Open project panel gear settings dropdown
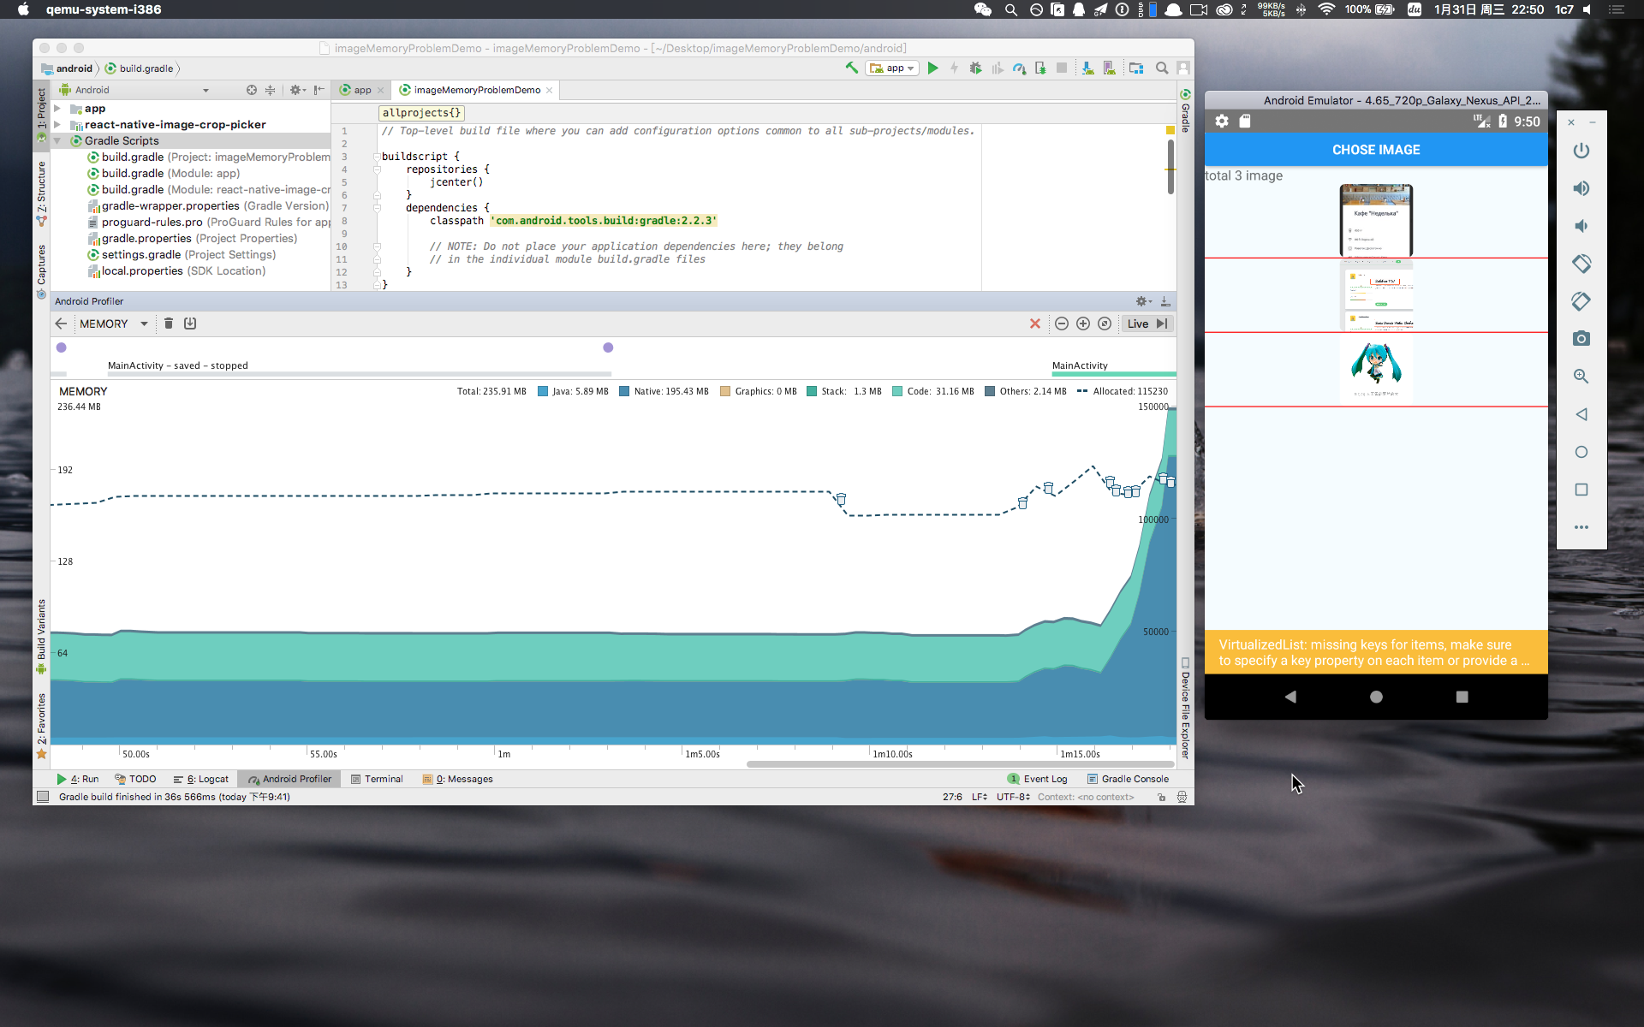This screenshot has width=1644, height=1027. coord(297,90)
